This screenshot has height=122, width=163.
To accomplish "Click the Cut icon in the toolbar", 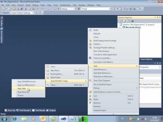I will point(26,9).
